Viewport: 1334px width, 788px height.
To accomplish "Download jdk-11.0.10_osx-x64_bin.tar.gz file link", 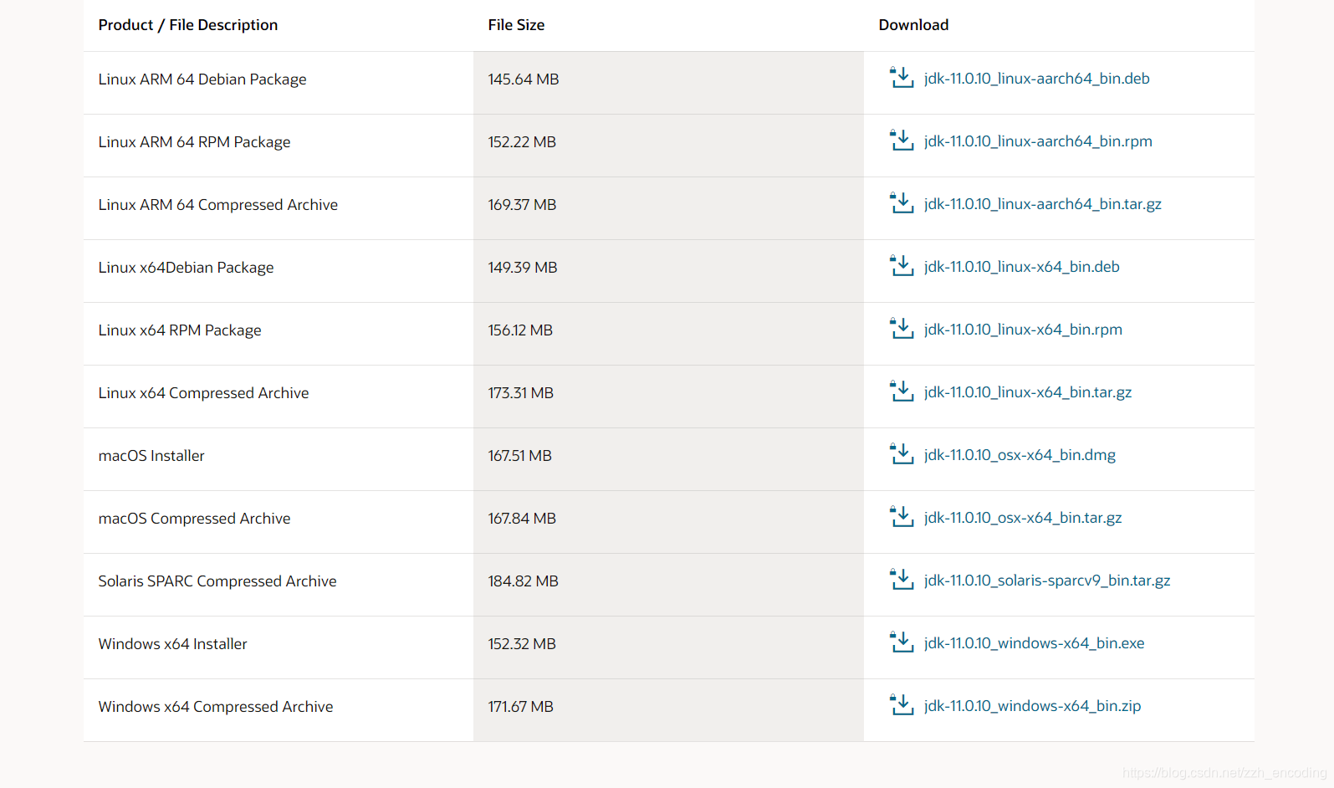I will (x=1023, y=518).
